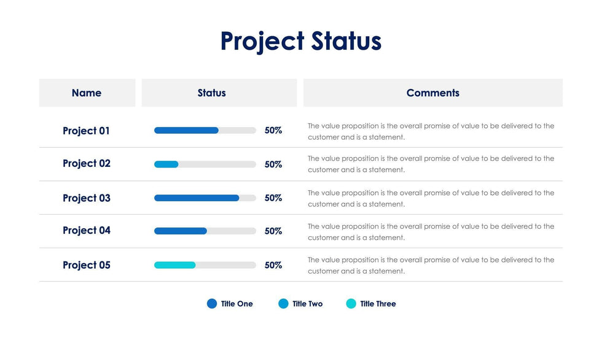602x338 pixels.
Task: Select the Title Two legend dot
Action: coord(283,304)
